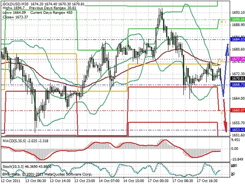Select the GOLDUSD,M30 chart title text

pos(16,4)
